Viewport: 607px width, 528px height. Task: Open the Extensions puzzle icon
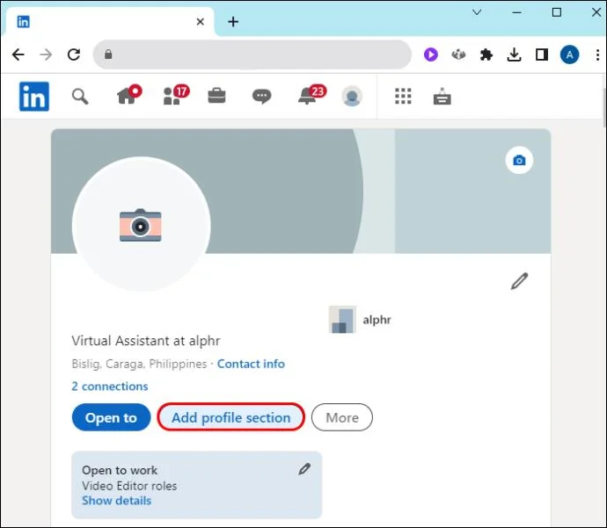[x=486, y=54]
